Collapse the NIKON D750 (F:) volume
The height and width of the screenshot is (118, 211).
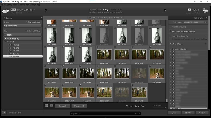click(x=5, y=39)
